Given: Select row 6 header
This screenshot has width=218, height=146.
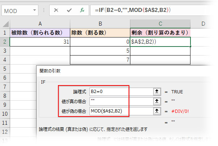Looking at the screenshot, I should 5,78.
